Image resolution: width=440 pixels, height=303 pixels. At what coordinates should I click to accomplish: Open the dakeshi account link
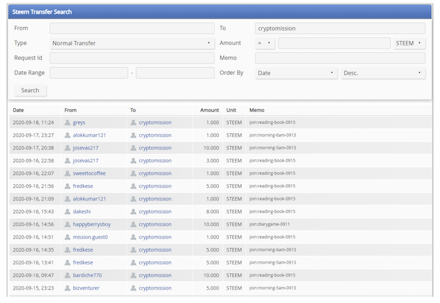click(x=82, y=211)
